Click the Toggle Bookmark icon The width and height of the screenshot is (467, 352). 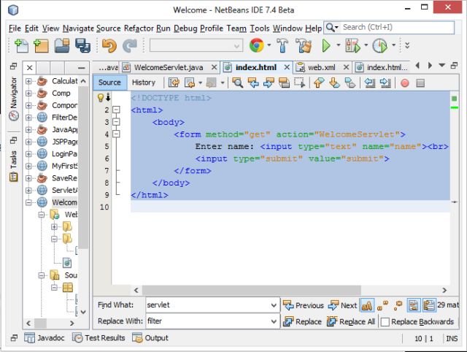click(x=350, y=83)
